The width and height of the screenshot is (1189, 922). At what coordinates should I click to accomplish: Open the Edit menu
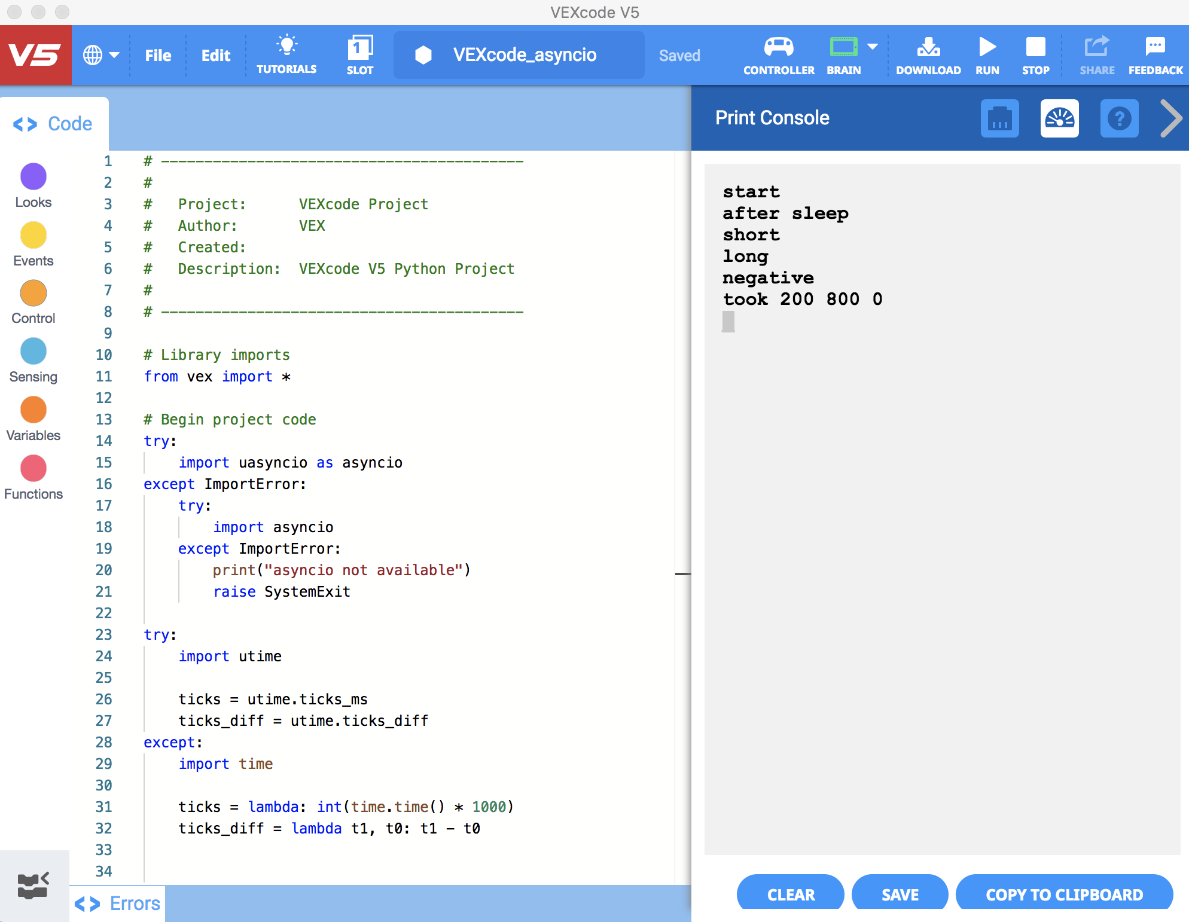[216, 56]
